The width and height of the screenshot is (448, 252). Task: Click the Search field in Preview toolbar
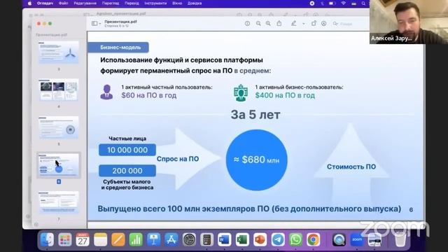pyautogui.click(x=350, y=24)
